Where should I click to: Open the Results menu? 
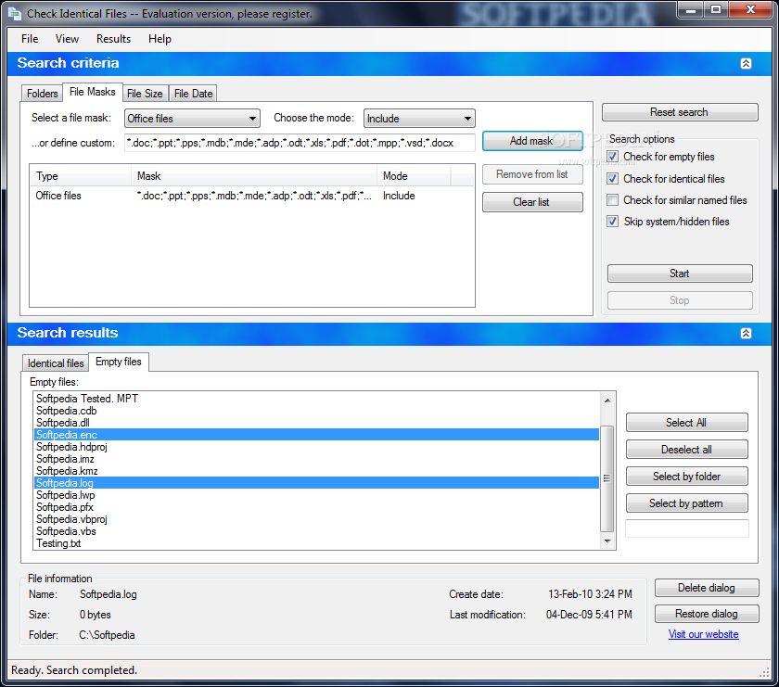click(113, 39)
